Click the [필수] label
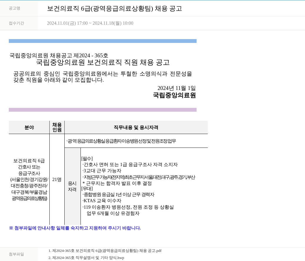This screenshot has height=261, width=305. (87, 158)
